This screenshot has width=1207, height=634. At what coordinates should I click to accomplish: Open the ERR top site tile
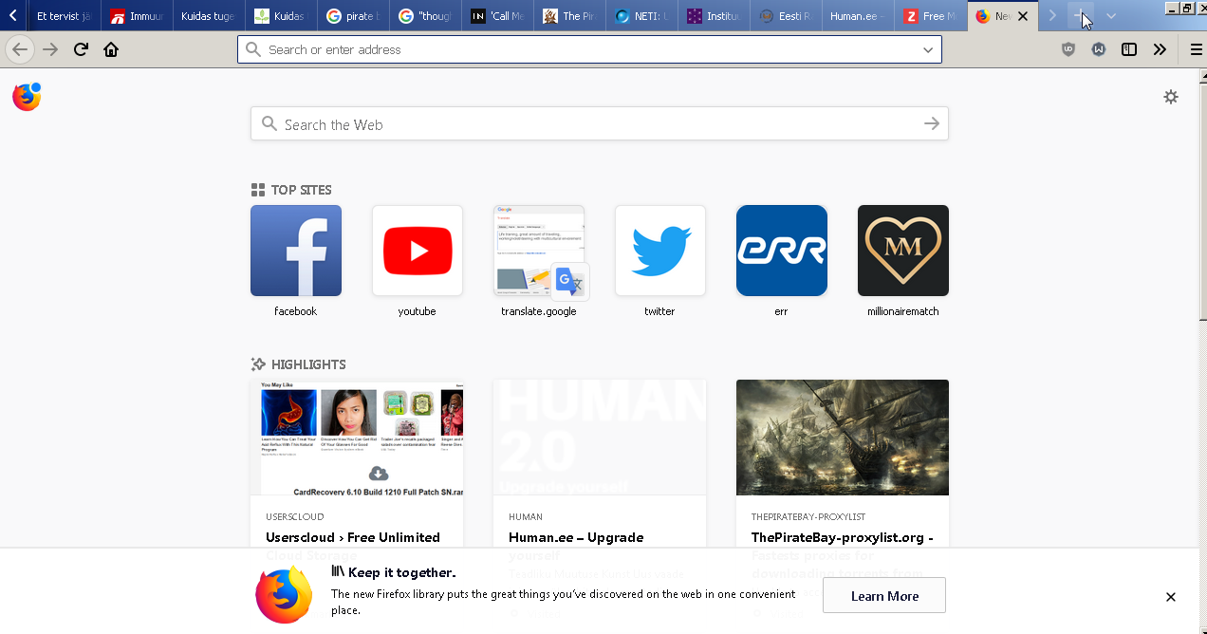[782, 251]
